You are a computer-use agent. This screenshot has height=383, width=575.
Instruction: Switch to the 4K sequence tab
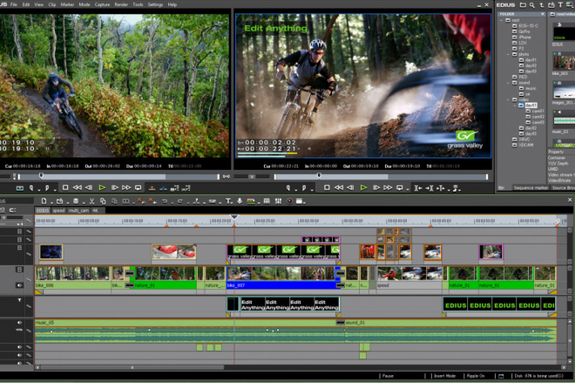95,211
